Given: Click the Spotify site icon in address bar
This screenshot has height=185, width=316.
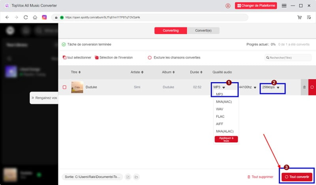Looking at the screenshot, I should point(62,17).
